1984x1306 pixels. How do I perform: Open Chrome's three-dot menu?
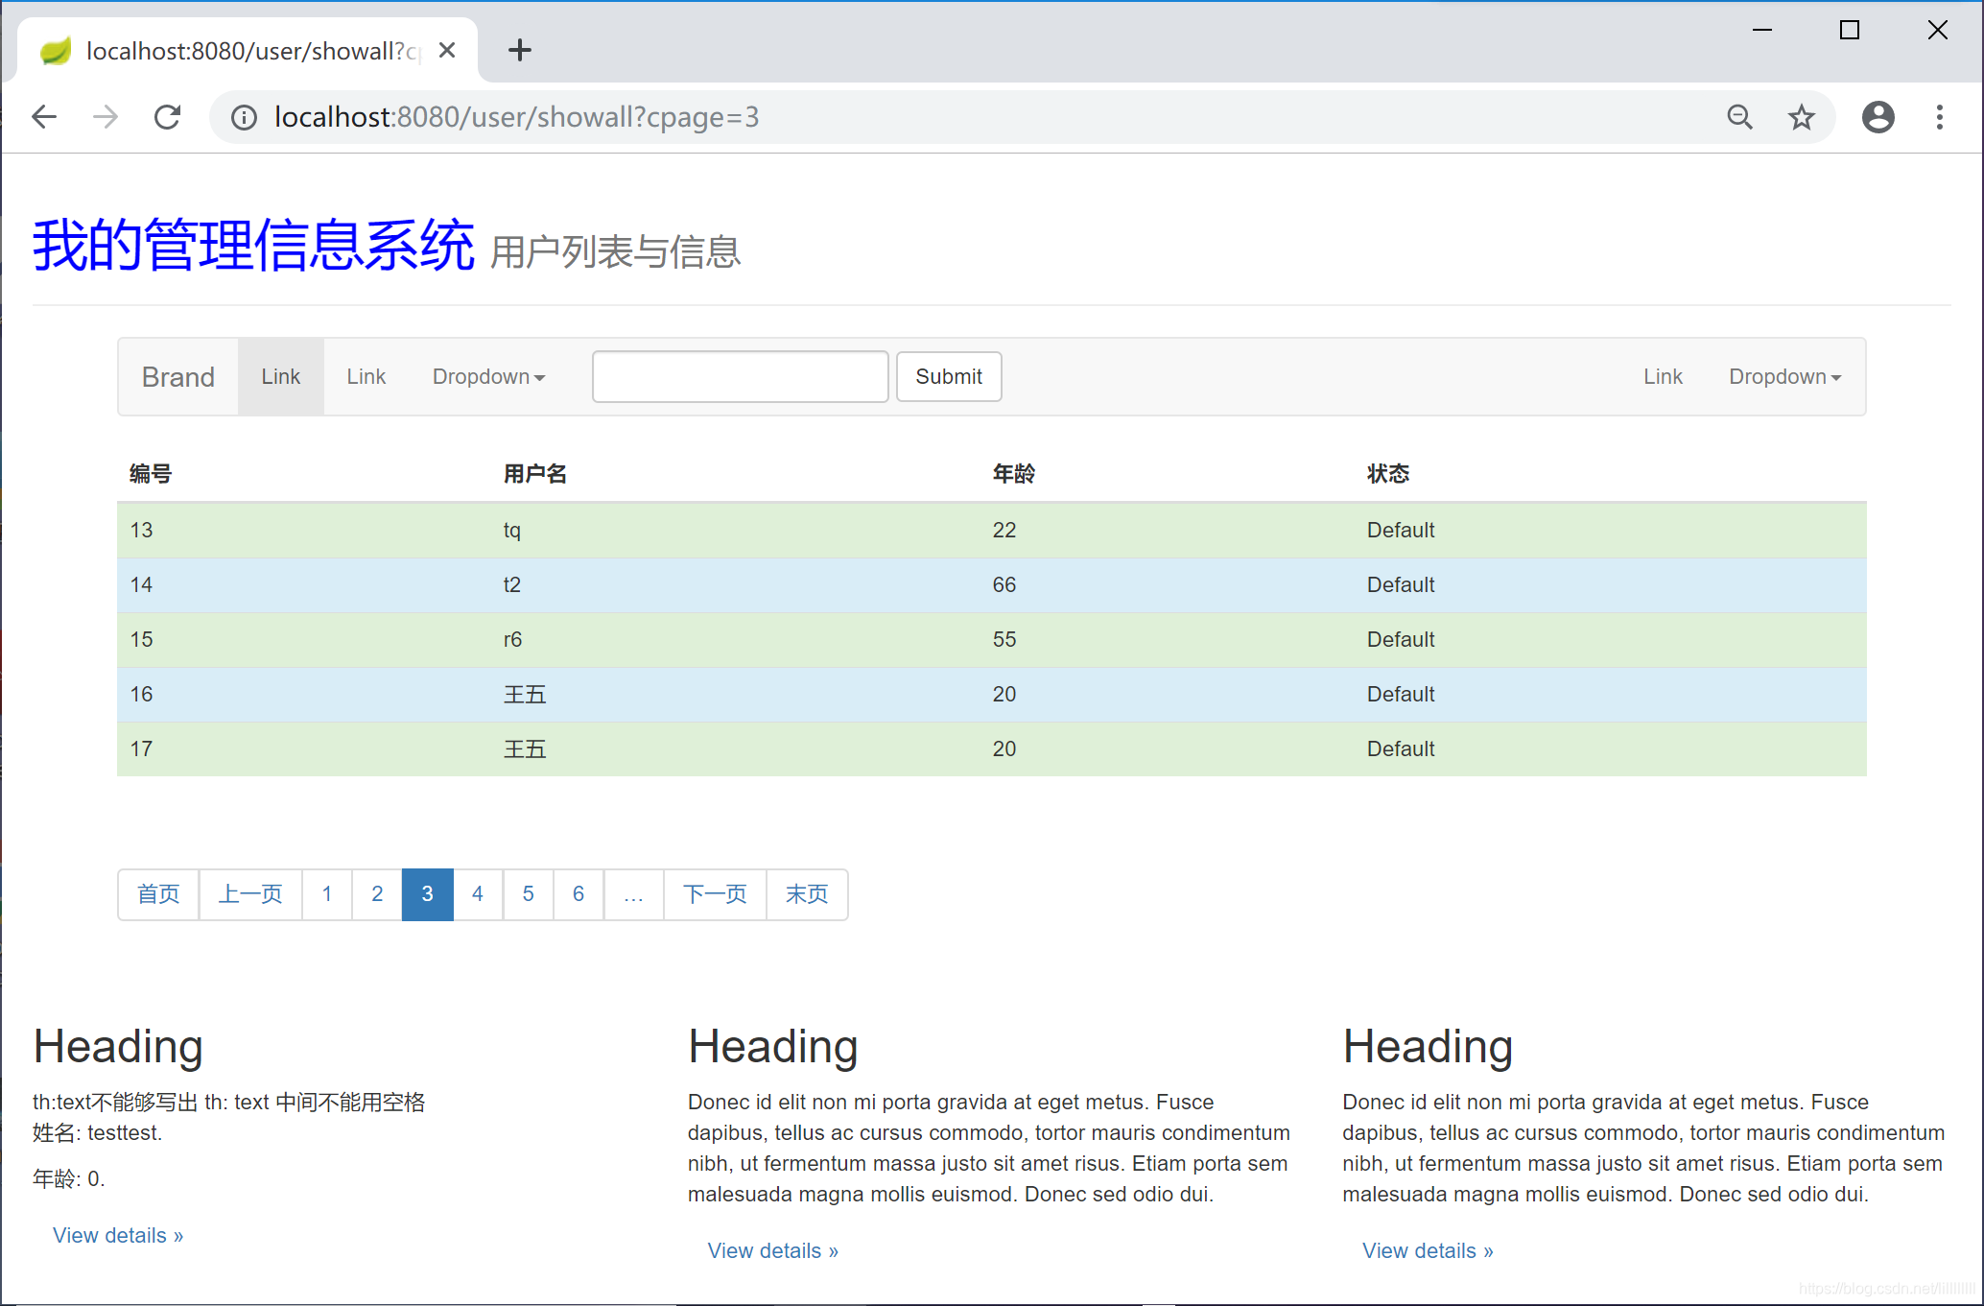tap(1939, 117)
